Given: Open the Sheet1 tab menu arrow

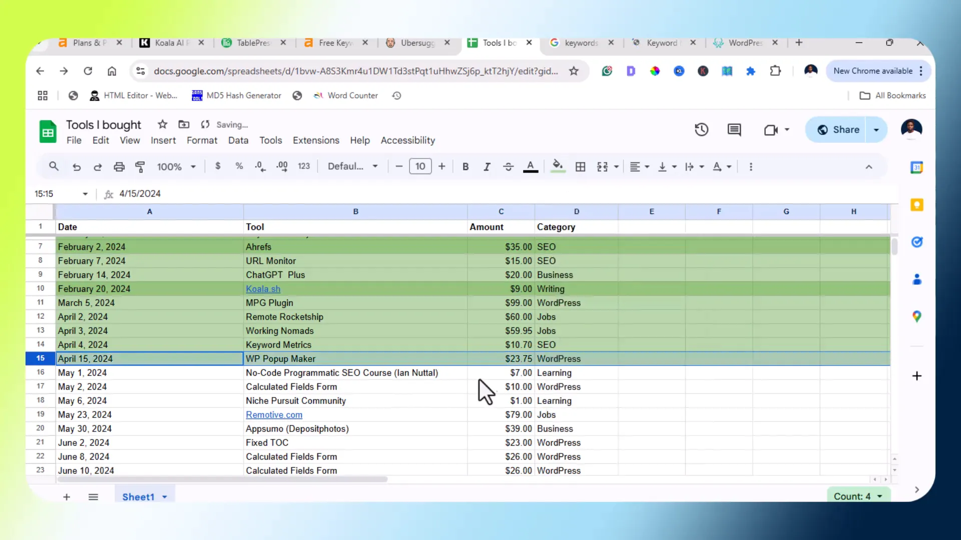Looking at the screenshot, I should [x=165, y=497].
